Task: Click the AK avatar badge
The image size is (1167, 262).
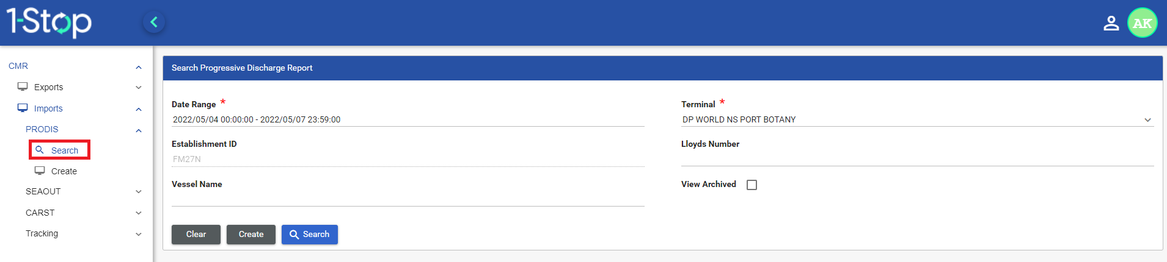Action: (1142, 23)
